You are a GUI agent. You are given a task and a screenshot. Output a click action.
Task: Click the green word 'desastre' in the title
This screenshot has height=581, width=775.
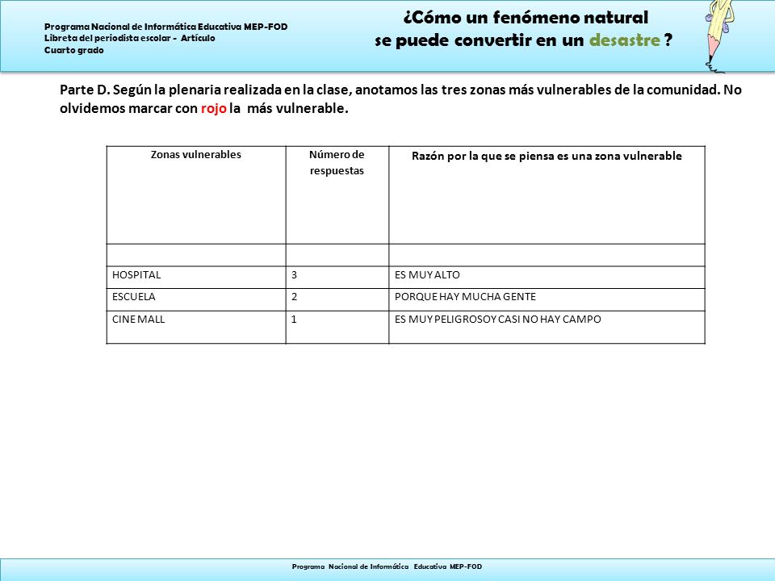pyautogui.click(x=624, y=40)
